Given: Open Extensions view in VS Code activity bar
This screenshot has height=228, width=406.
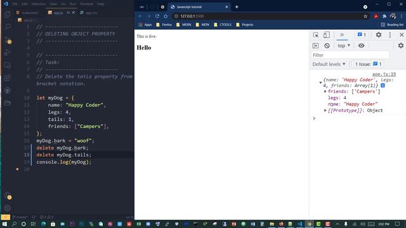Looking at the screenshot, I should point(8,77).
